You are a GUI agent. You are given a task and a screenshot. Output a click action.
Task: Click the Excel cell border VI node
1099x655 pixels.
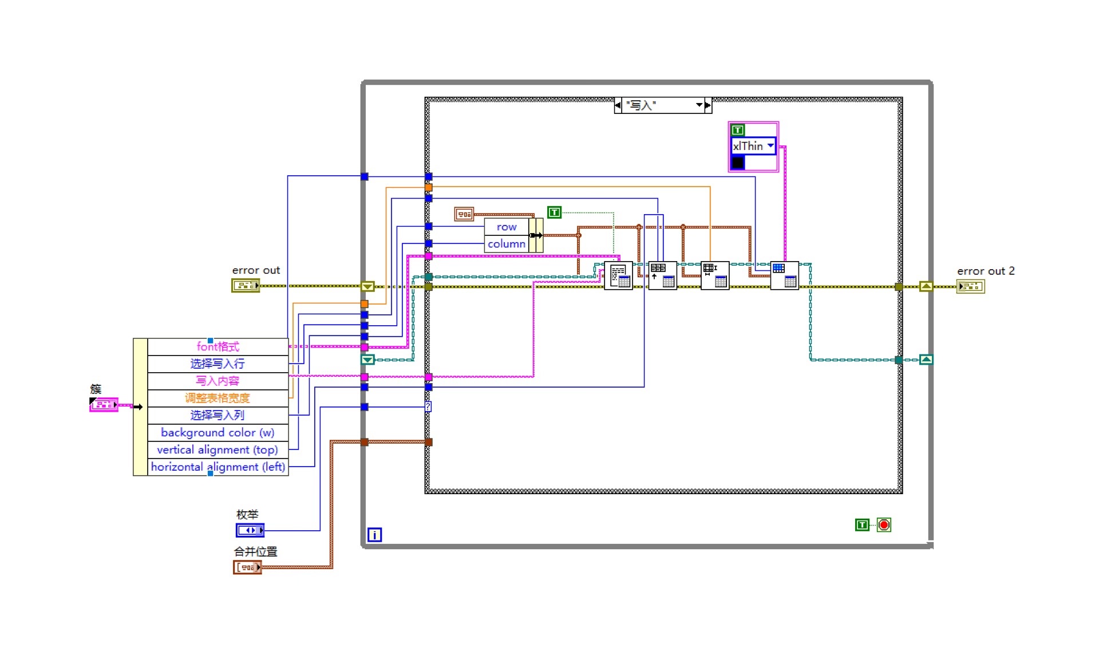click(x=784, y=275)
